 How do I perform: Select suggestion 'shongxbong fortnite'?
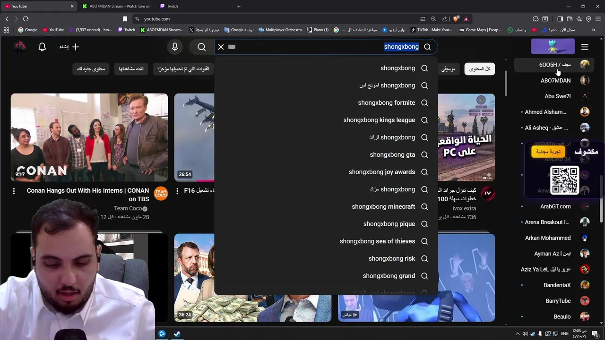tap(326, 102)
